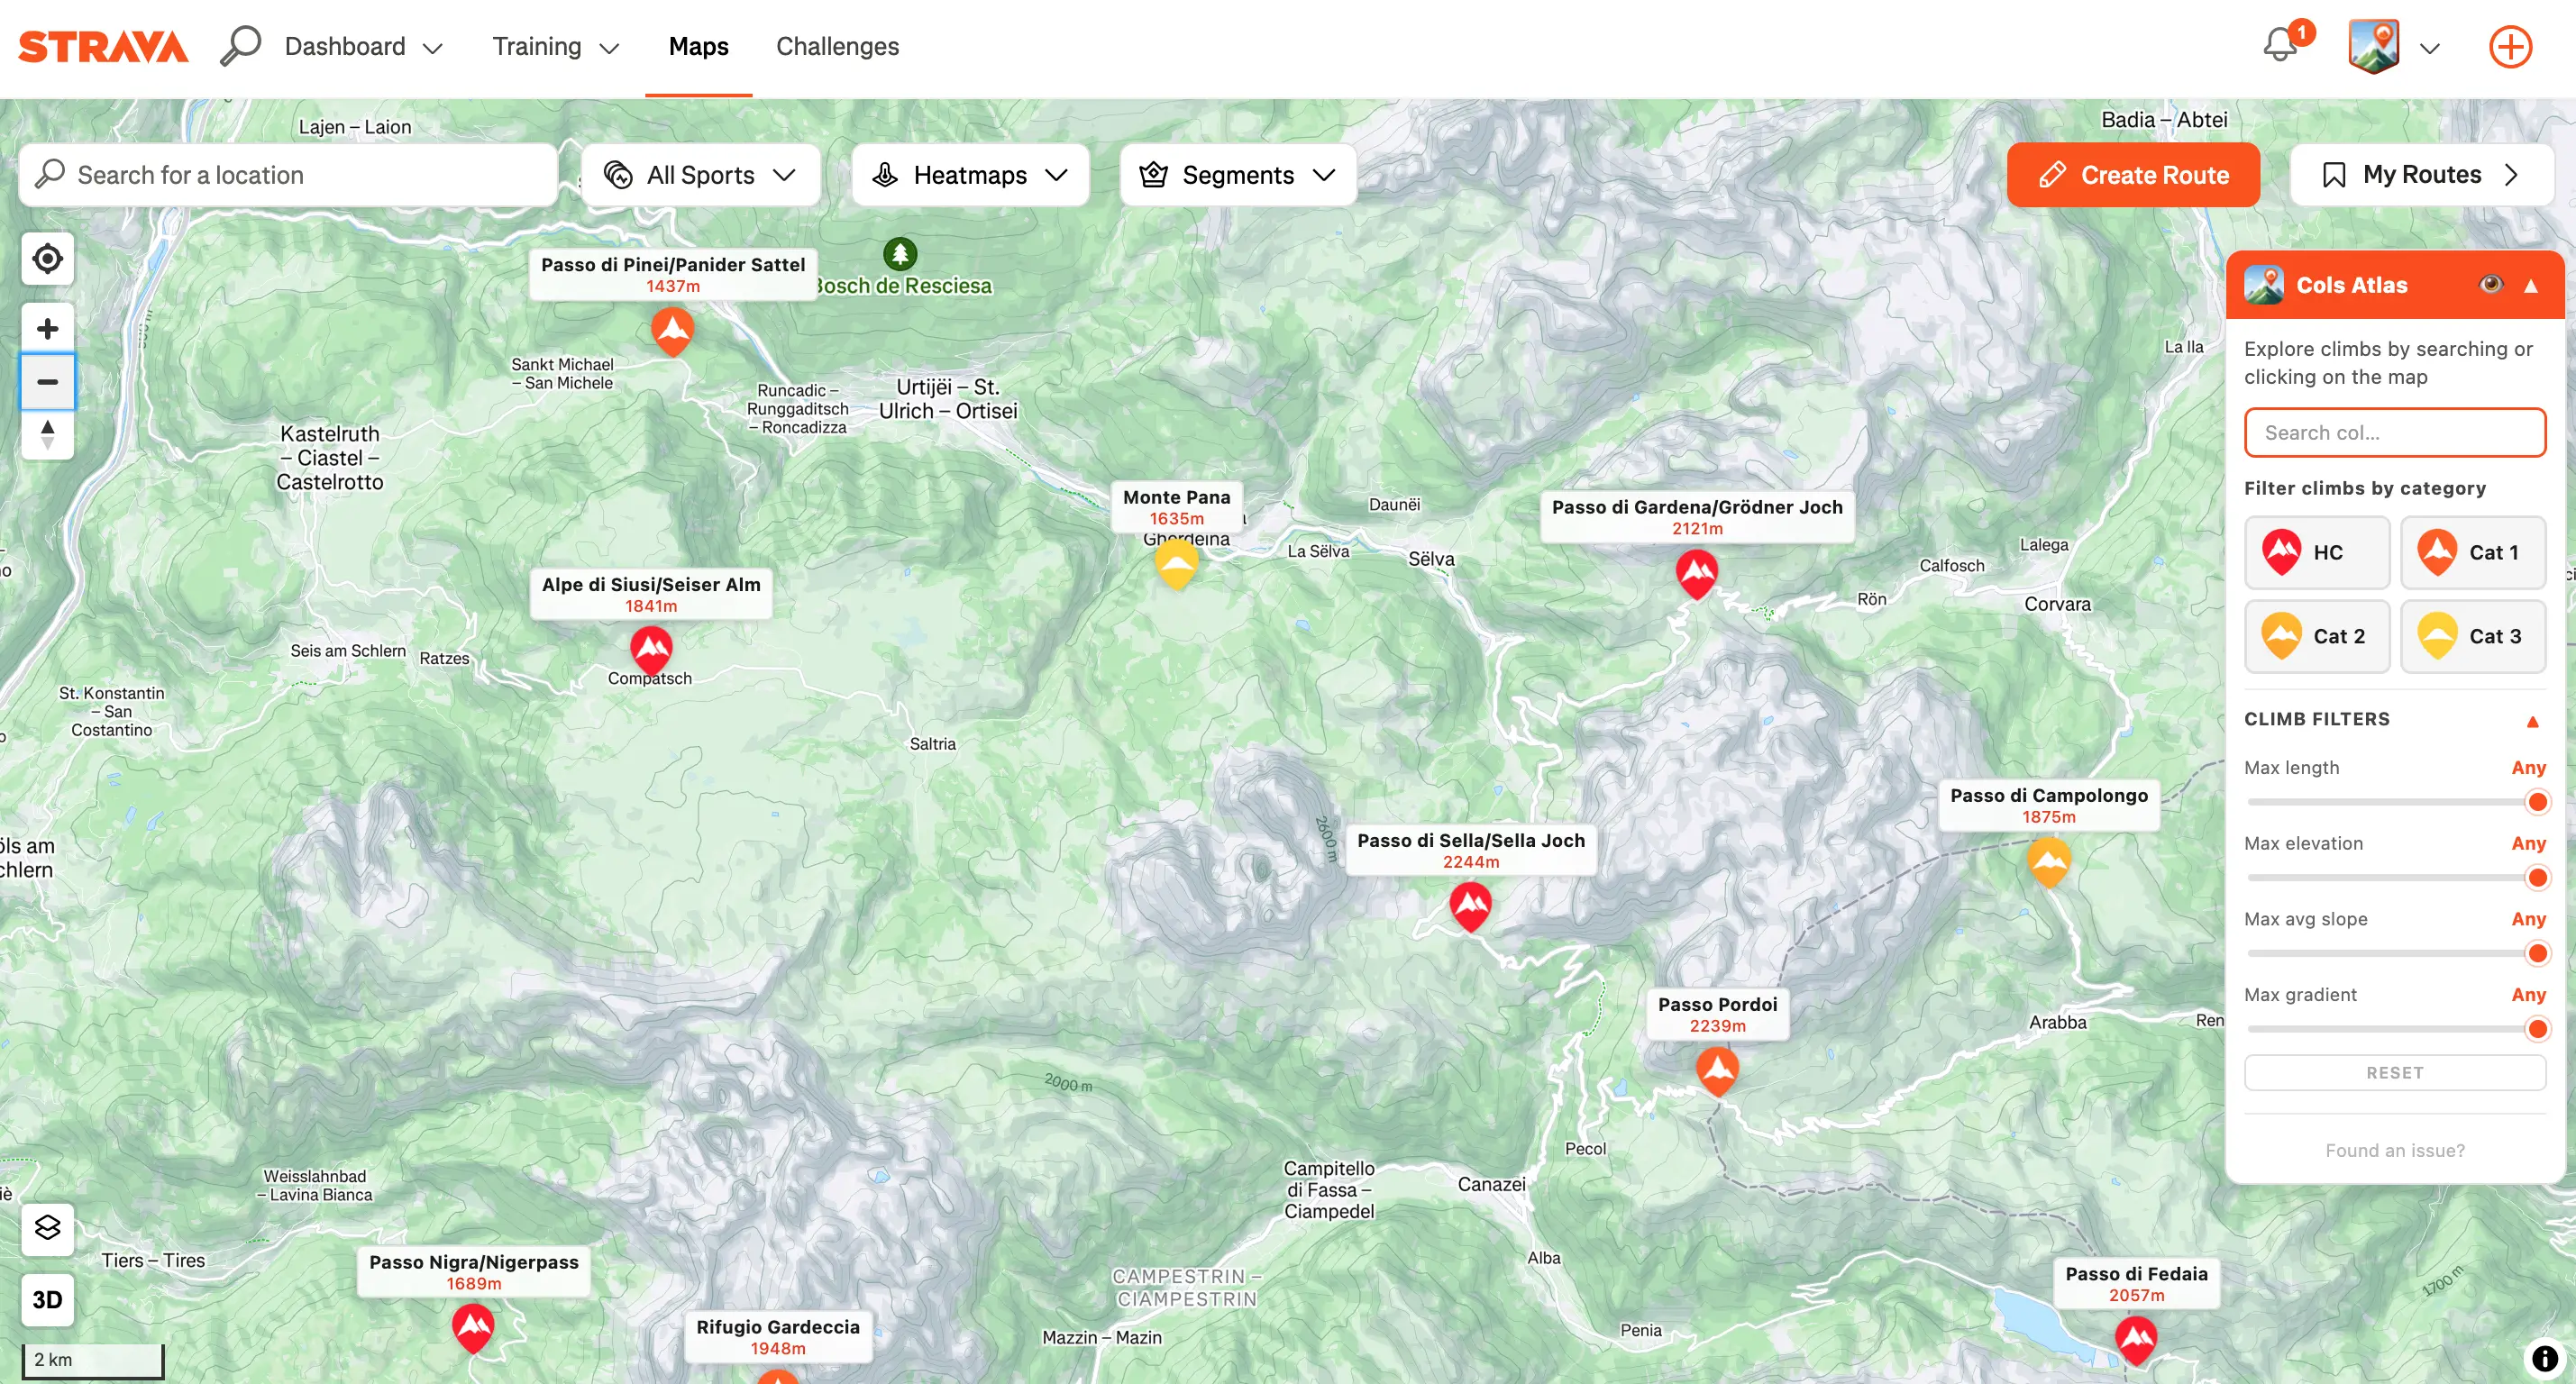Switch the map to 3D view
2576x1384 pixels.
coord(47,1299)
